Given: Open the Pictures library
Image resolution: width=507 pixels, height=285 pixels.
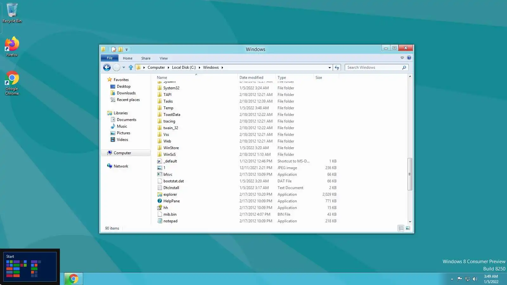Looking at the screenshot, I should [124, 133].
